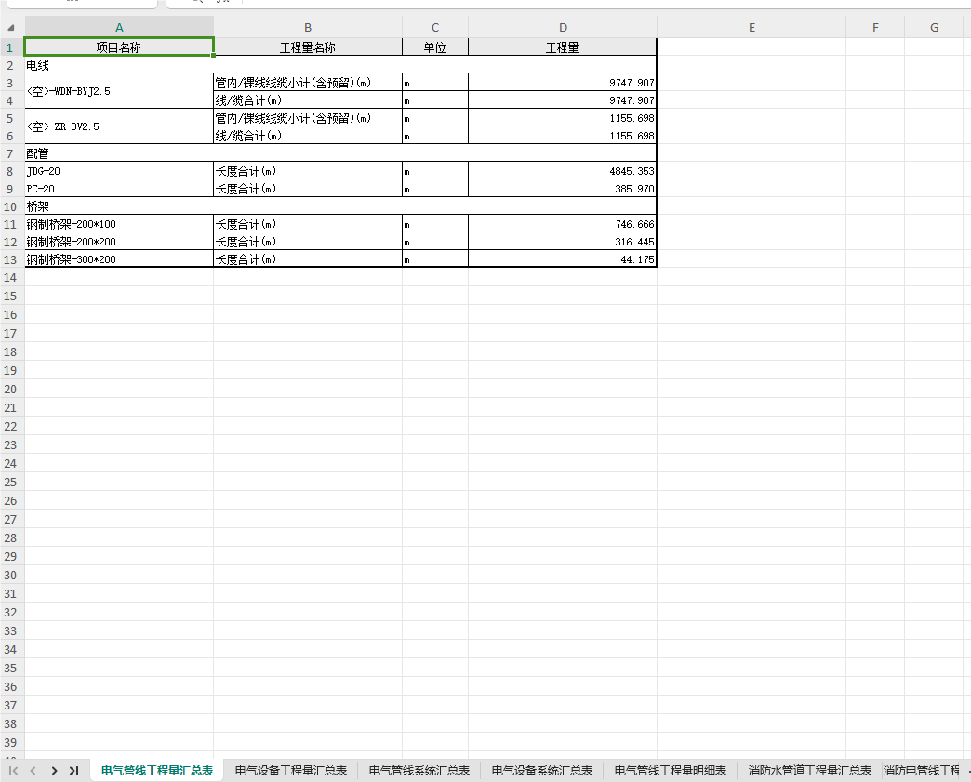Screen dimensions: 971x782
Task: Click the JDG-20 cell
Action: 120,171
